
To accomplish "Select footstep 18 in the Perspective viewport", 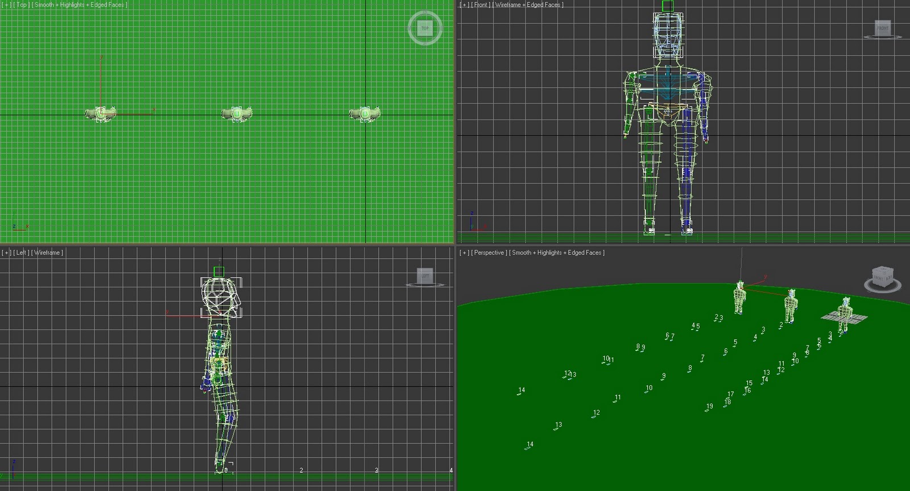I will click(x=727, y=403).
